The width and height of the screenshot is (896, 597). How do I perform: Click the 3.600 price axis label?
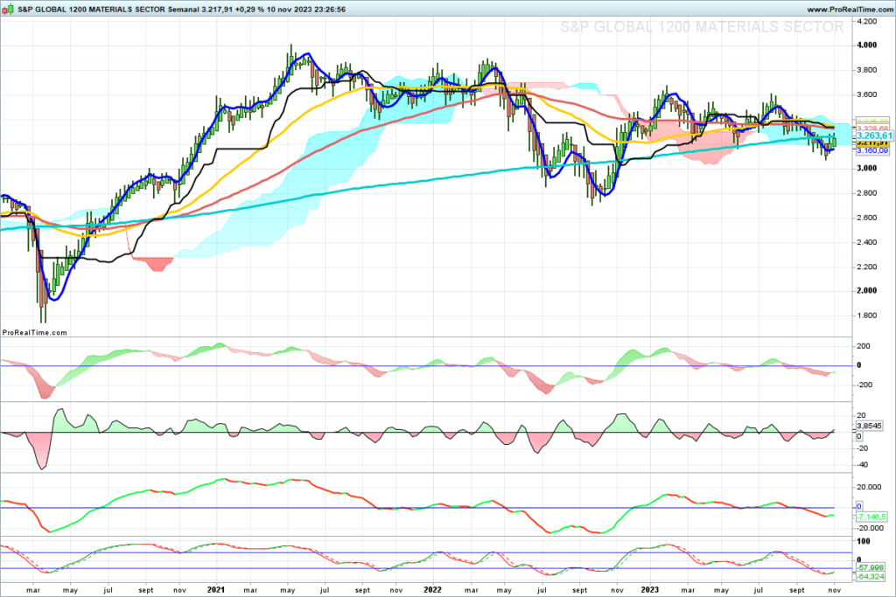coord(867,94)
